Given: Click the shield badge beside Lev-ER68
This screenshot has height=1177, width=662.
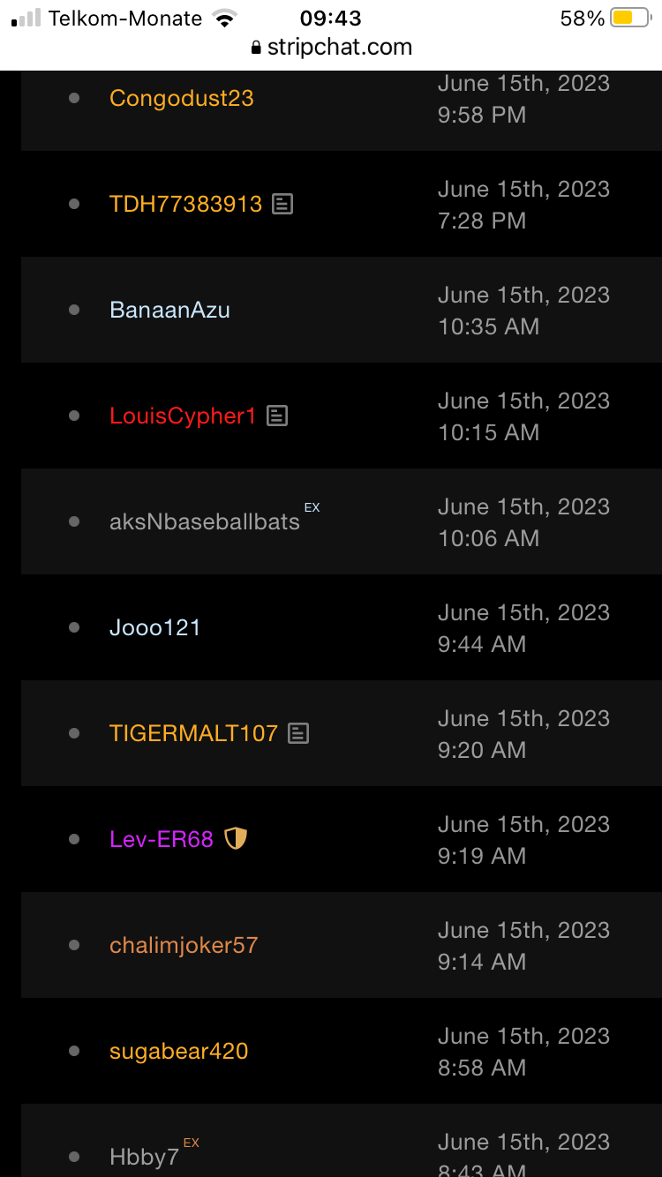Looking at the screenshot, I should 236,838.
